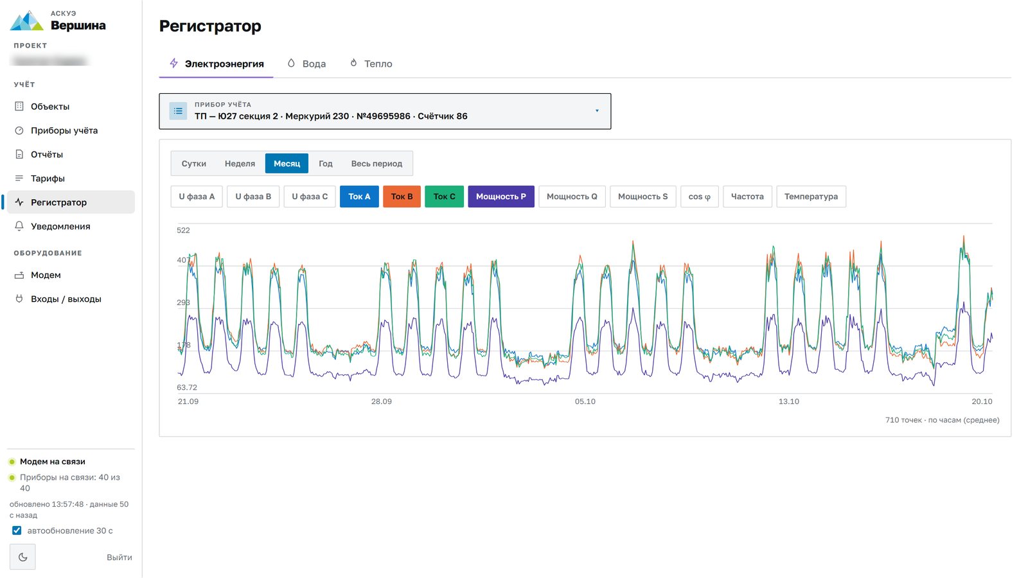Click the Модем router icon

(x=19, y=275)
